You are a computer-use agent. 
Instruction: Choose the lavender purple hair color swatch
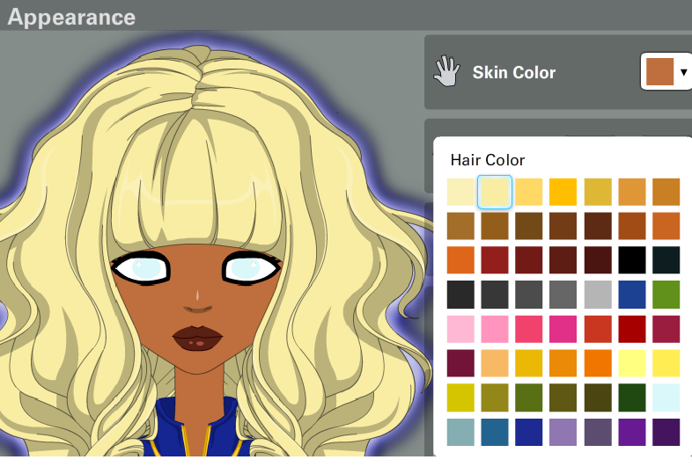point(563,432)
